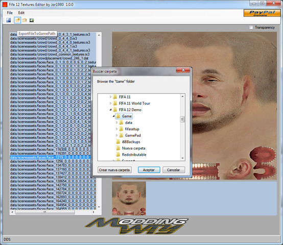Select the highlighted face_1219 file entry
Viewport: 283px width, 245px height.
click(x=50, y=157)
